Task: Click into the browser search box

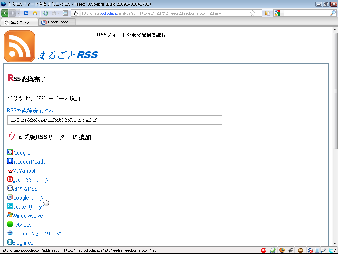Action: point(307,13)
